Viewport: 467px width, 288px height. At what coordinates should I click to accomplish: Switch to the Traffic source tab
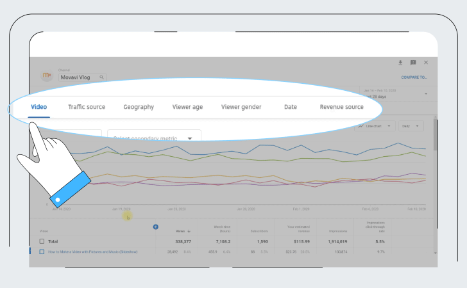[x=87, y=107]
